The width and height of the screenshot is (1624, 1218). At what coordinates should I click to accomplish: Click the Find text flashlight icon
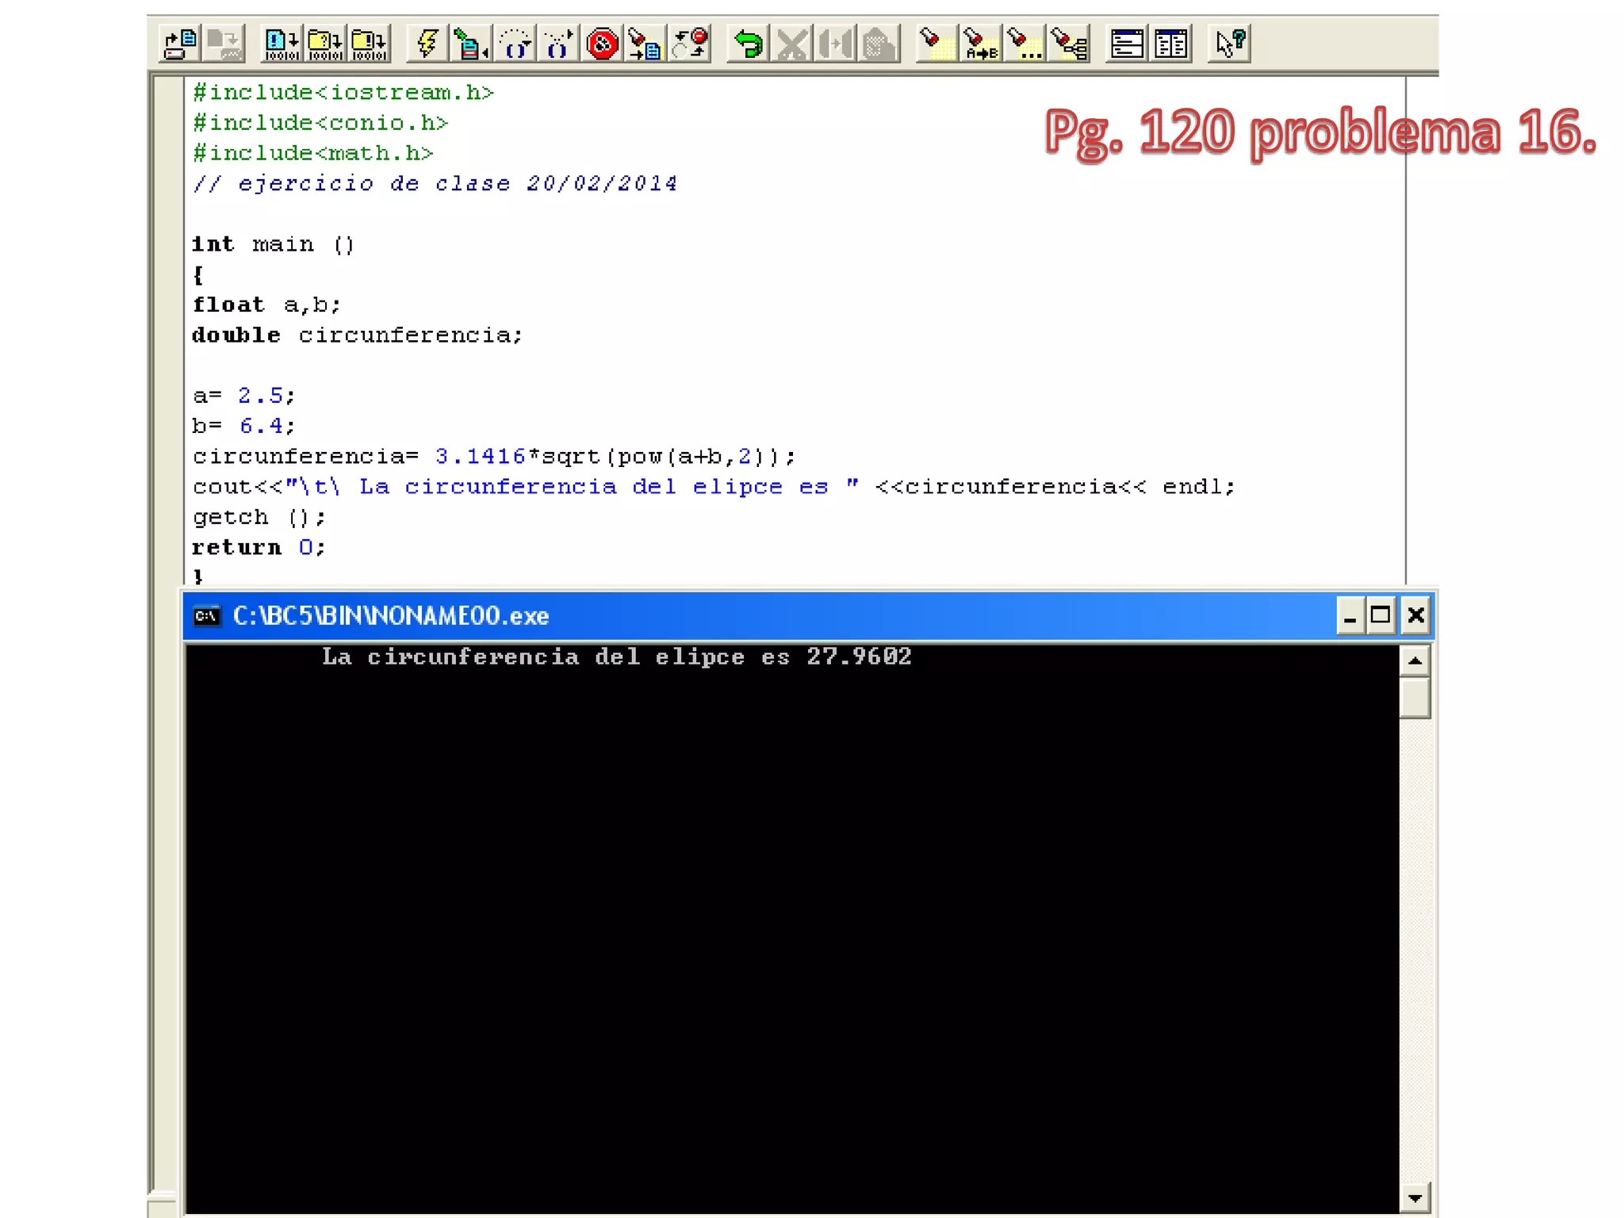point(936,44)
